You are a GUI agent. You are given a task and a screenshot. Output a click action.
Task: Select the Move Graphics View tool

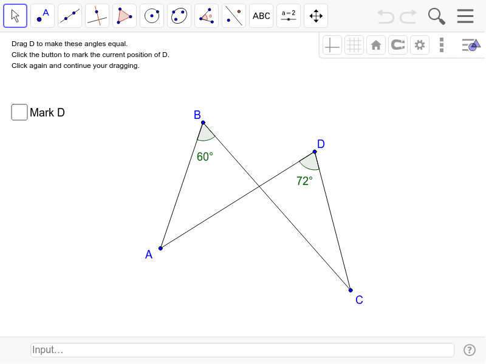pyautogui.click(x=315, y=16)
